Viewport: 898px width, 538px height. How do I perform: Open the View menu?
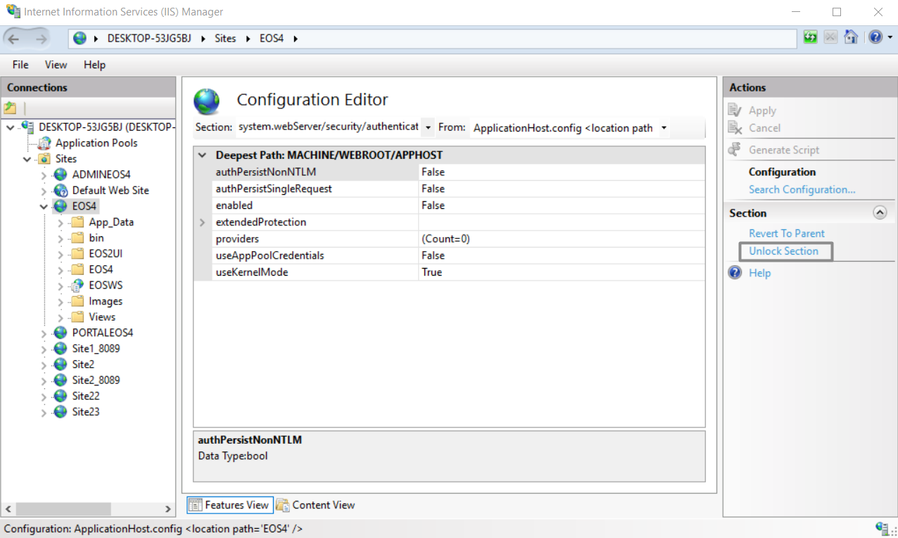click(x=56, y=65)
